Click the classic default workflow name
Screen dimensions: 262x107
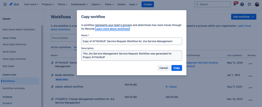pyautogui.click(x=69, y=87)
